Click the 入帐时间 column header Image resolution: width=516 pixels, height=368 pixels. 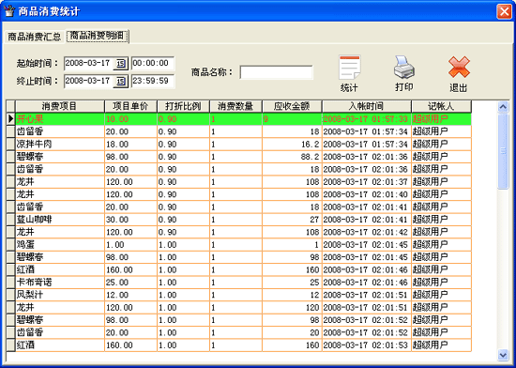coord(367,106)
